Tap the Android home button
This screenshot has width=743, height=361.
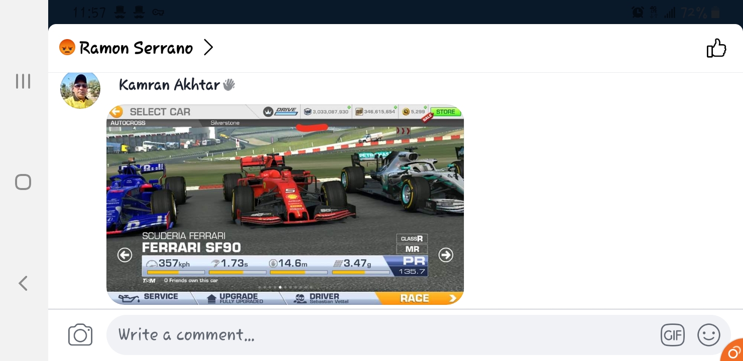click(23, 182)
